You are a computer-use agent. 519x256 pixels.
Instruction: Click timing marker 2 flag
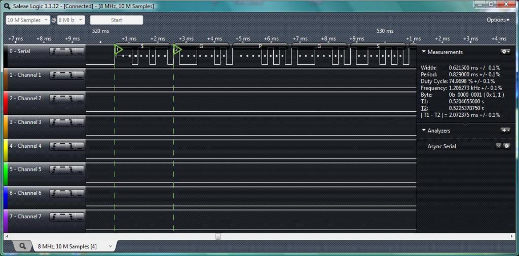click(x=177, y=50)
